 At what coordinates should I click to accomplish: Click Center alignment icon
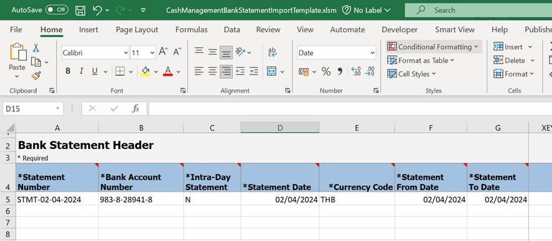point(212,71)
